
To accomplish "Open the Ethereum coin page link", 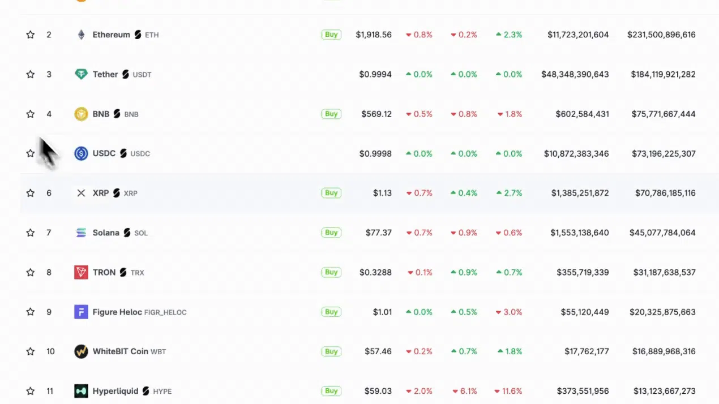I will [111, 35].
